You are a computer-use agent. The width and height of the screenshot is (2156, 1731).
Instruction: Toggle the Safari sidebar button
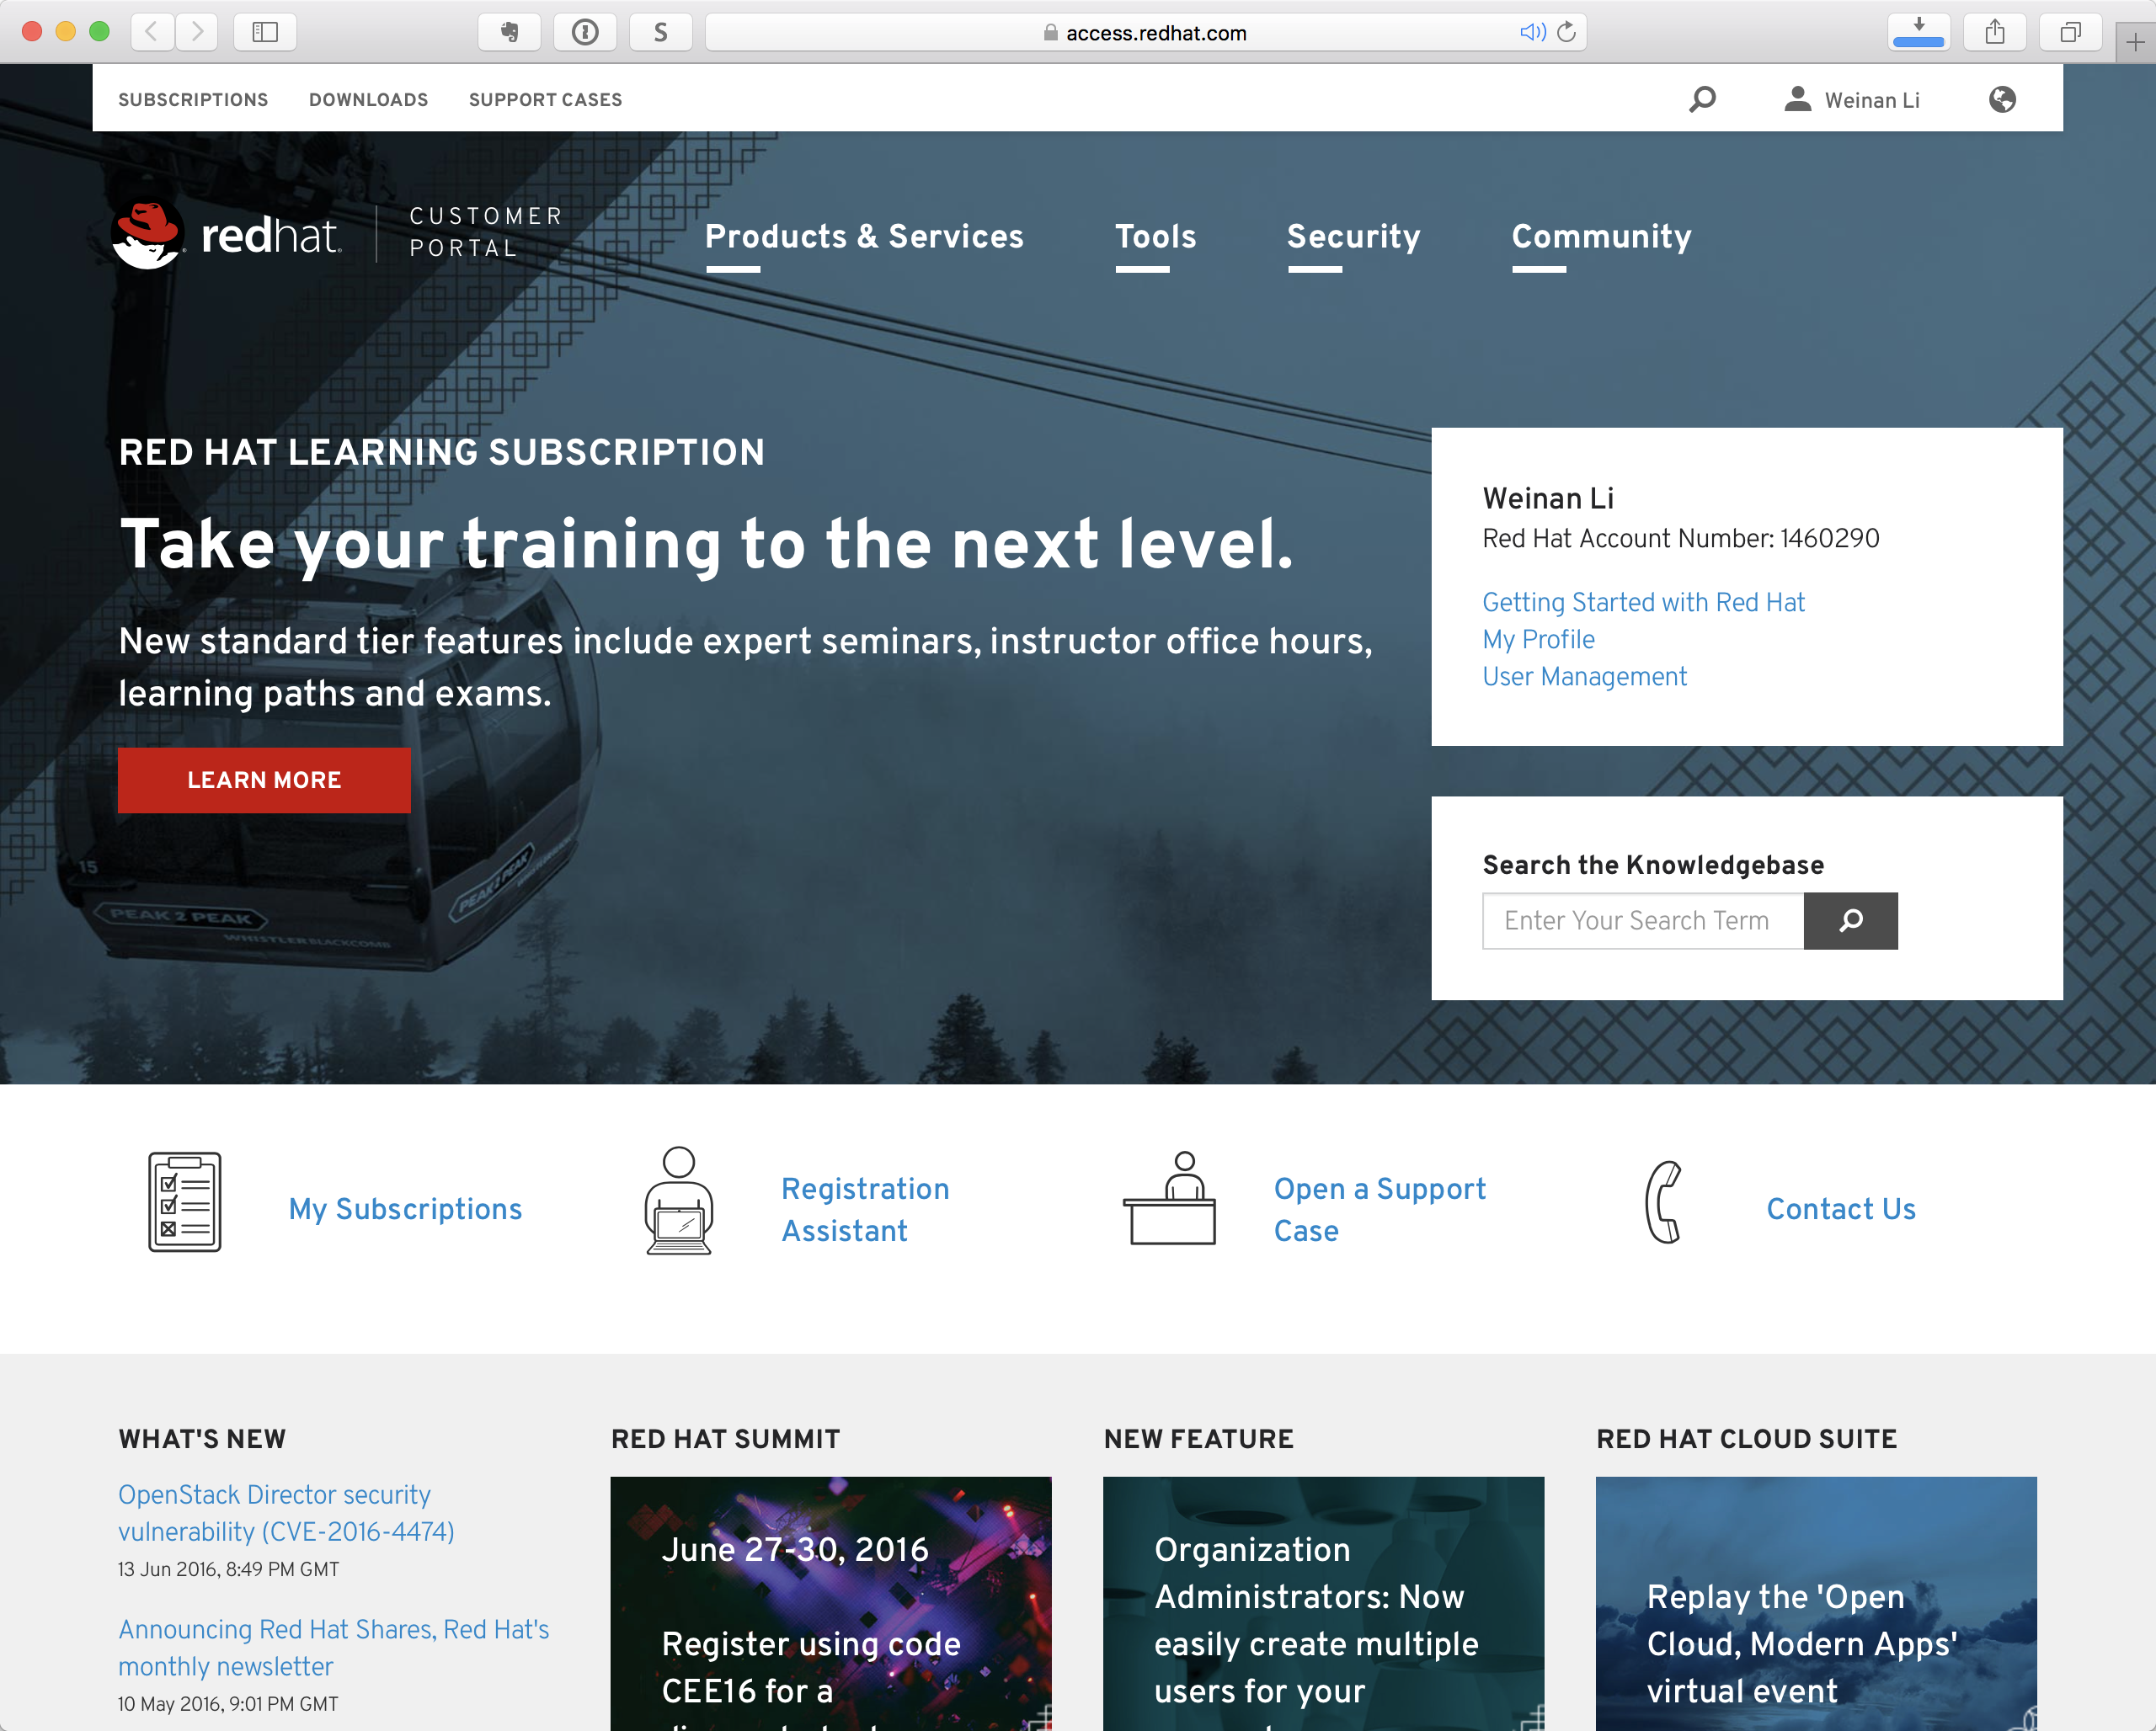265,32
